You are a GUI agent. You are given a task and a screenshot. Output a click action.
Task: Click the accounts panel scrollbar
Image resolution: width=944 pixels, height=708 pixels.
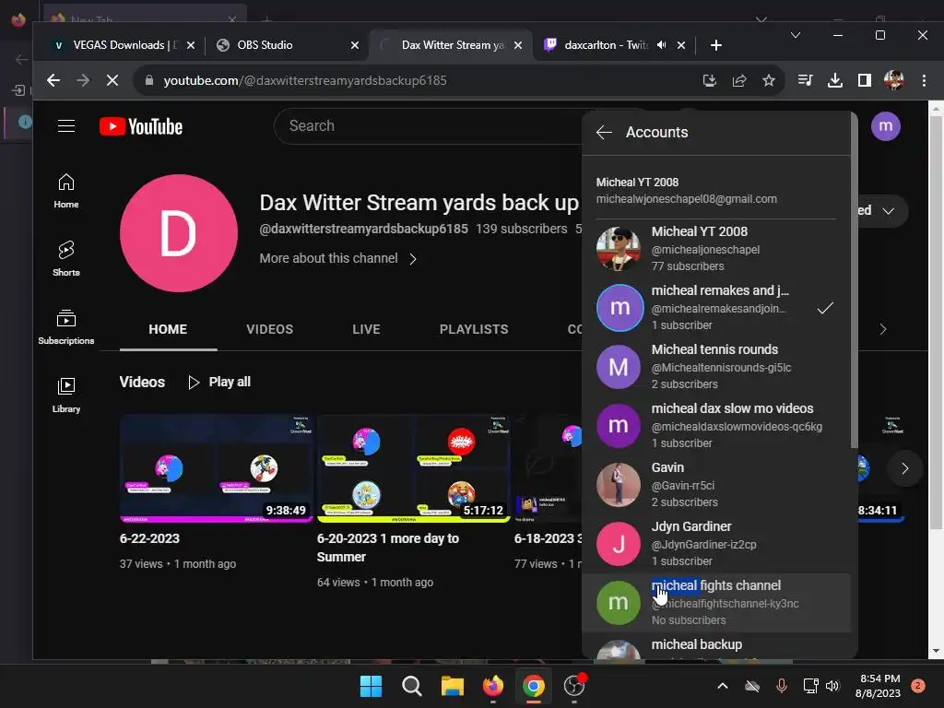854,282
